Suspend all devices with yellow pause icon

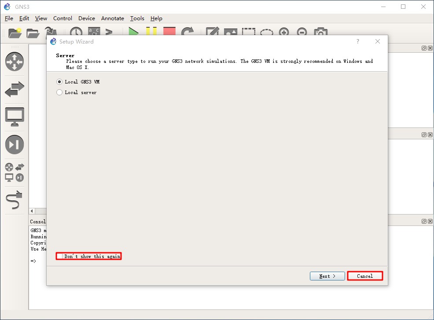point(151,31)
